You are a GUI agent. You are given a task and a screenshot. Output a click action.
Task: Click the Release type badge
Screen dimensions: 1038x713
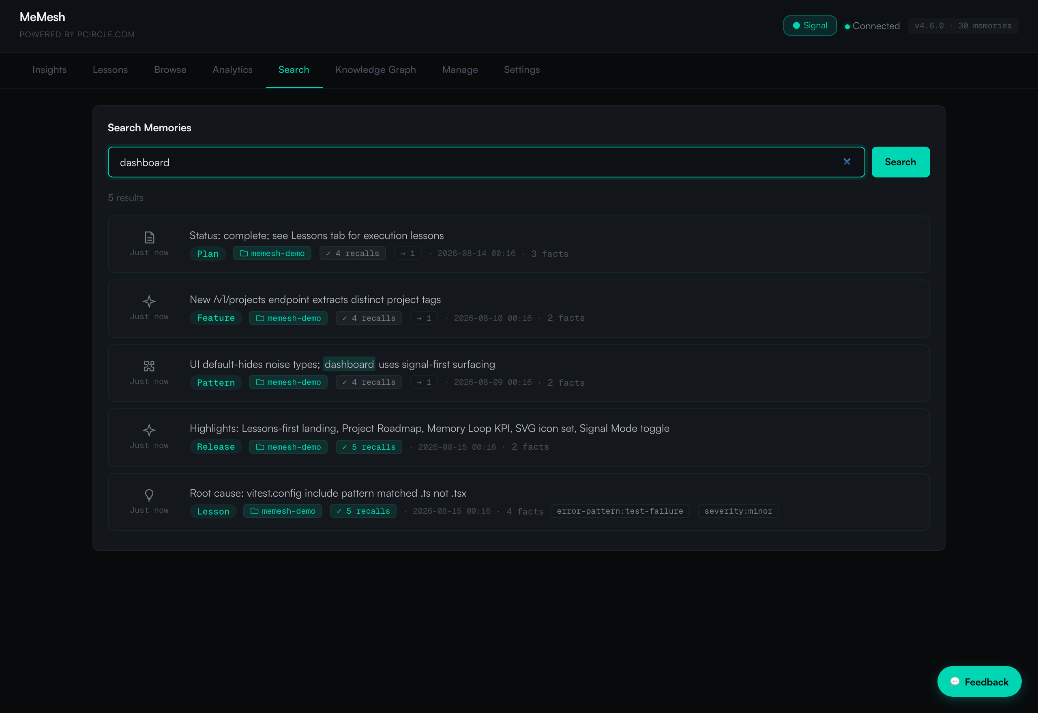tap(216, 447)
